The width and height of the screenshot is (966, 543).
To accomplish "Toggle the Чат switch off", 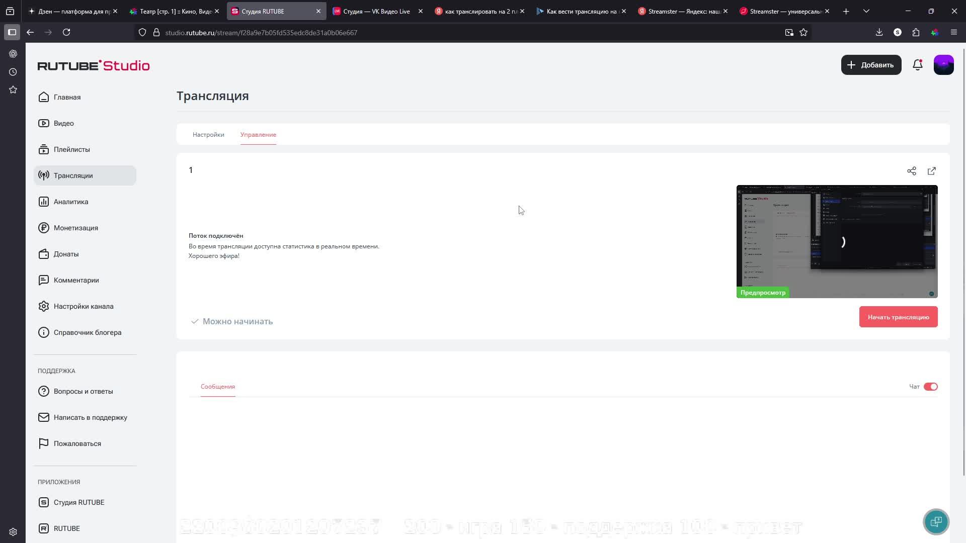I will click(x=930, y=387).
